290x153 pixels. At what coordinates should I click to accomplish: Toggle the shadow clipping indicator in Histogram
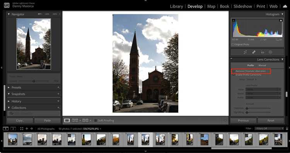(234, 21)
